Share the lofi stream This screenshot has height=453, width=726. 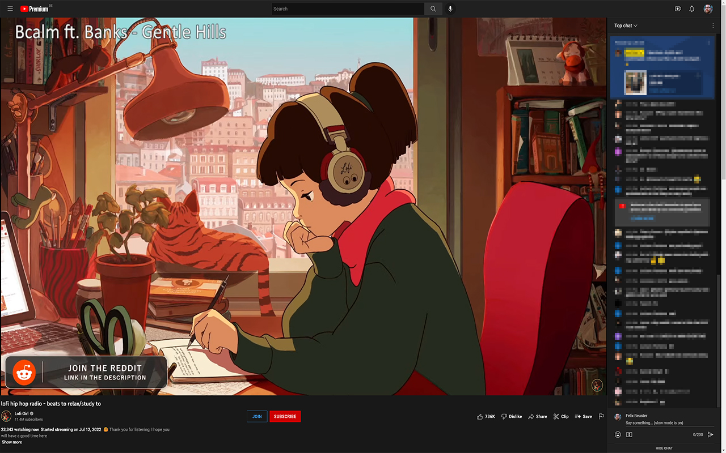(538, 416)
